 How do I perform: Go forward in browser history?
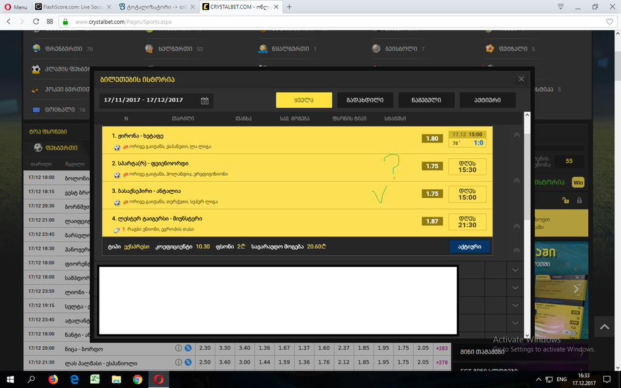click(x=22, y=21)
